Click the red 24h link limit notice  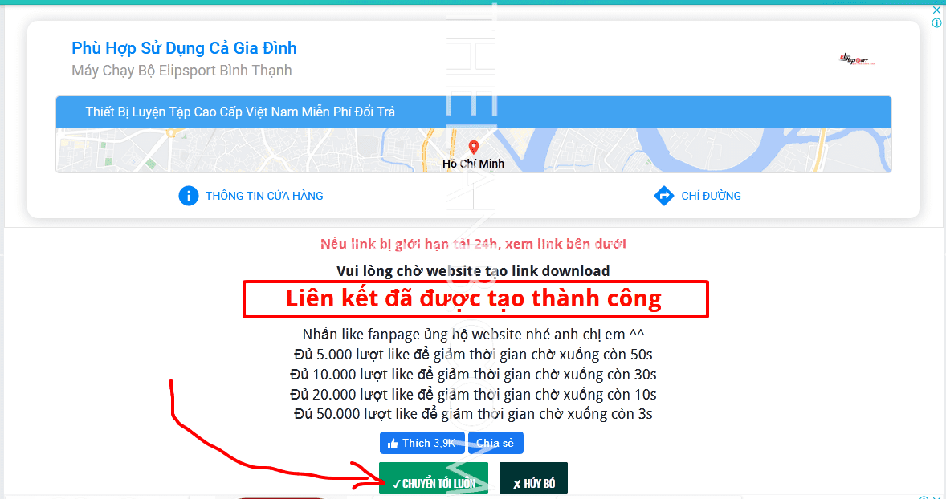(x=473, y=244)
